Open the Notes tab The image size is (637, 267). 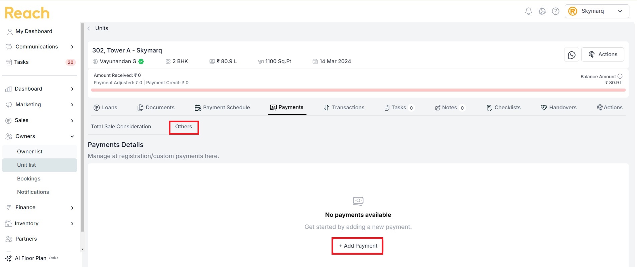pos(450,108)
